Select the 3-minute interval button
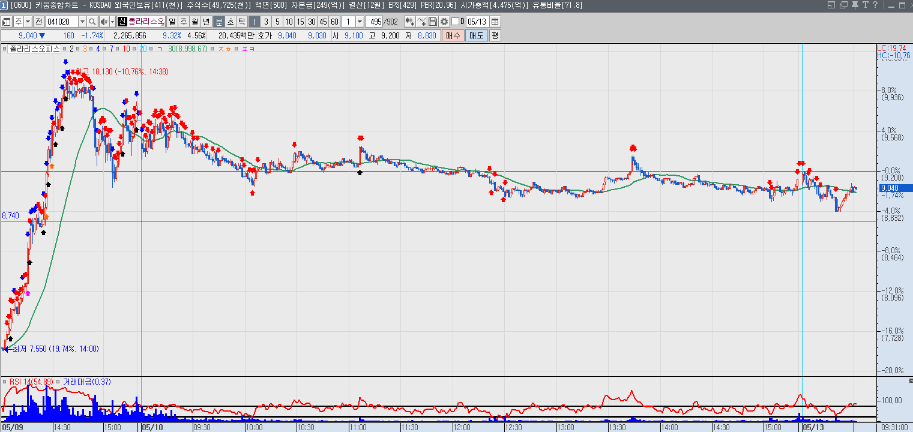Image resolution: width=913 pixels, height=432 pixels. 266,22
